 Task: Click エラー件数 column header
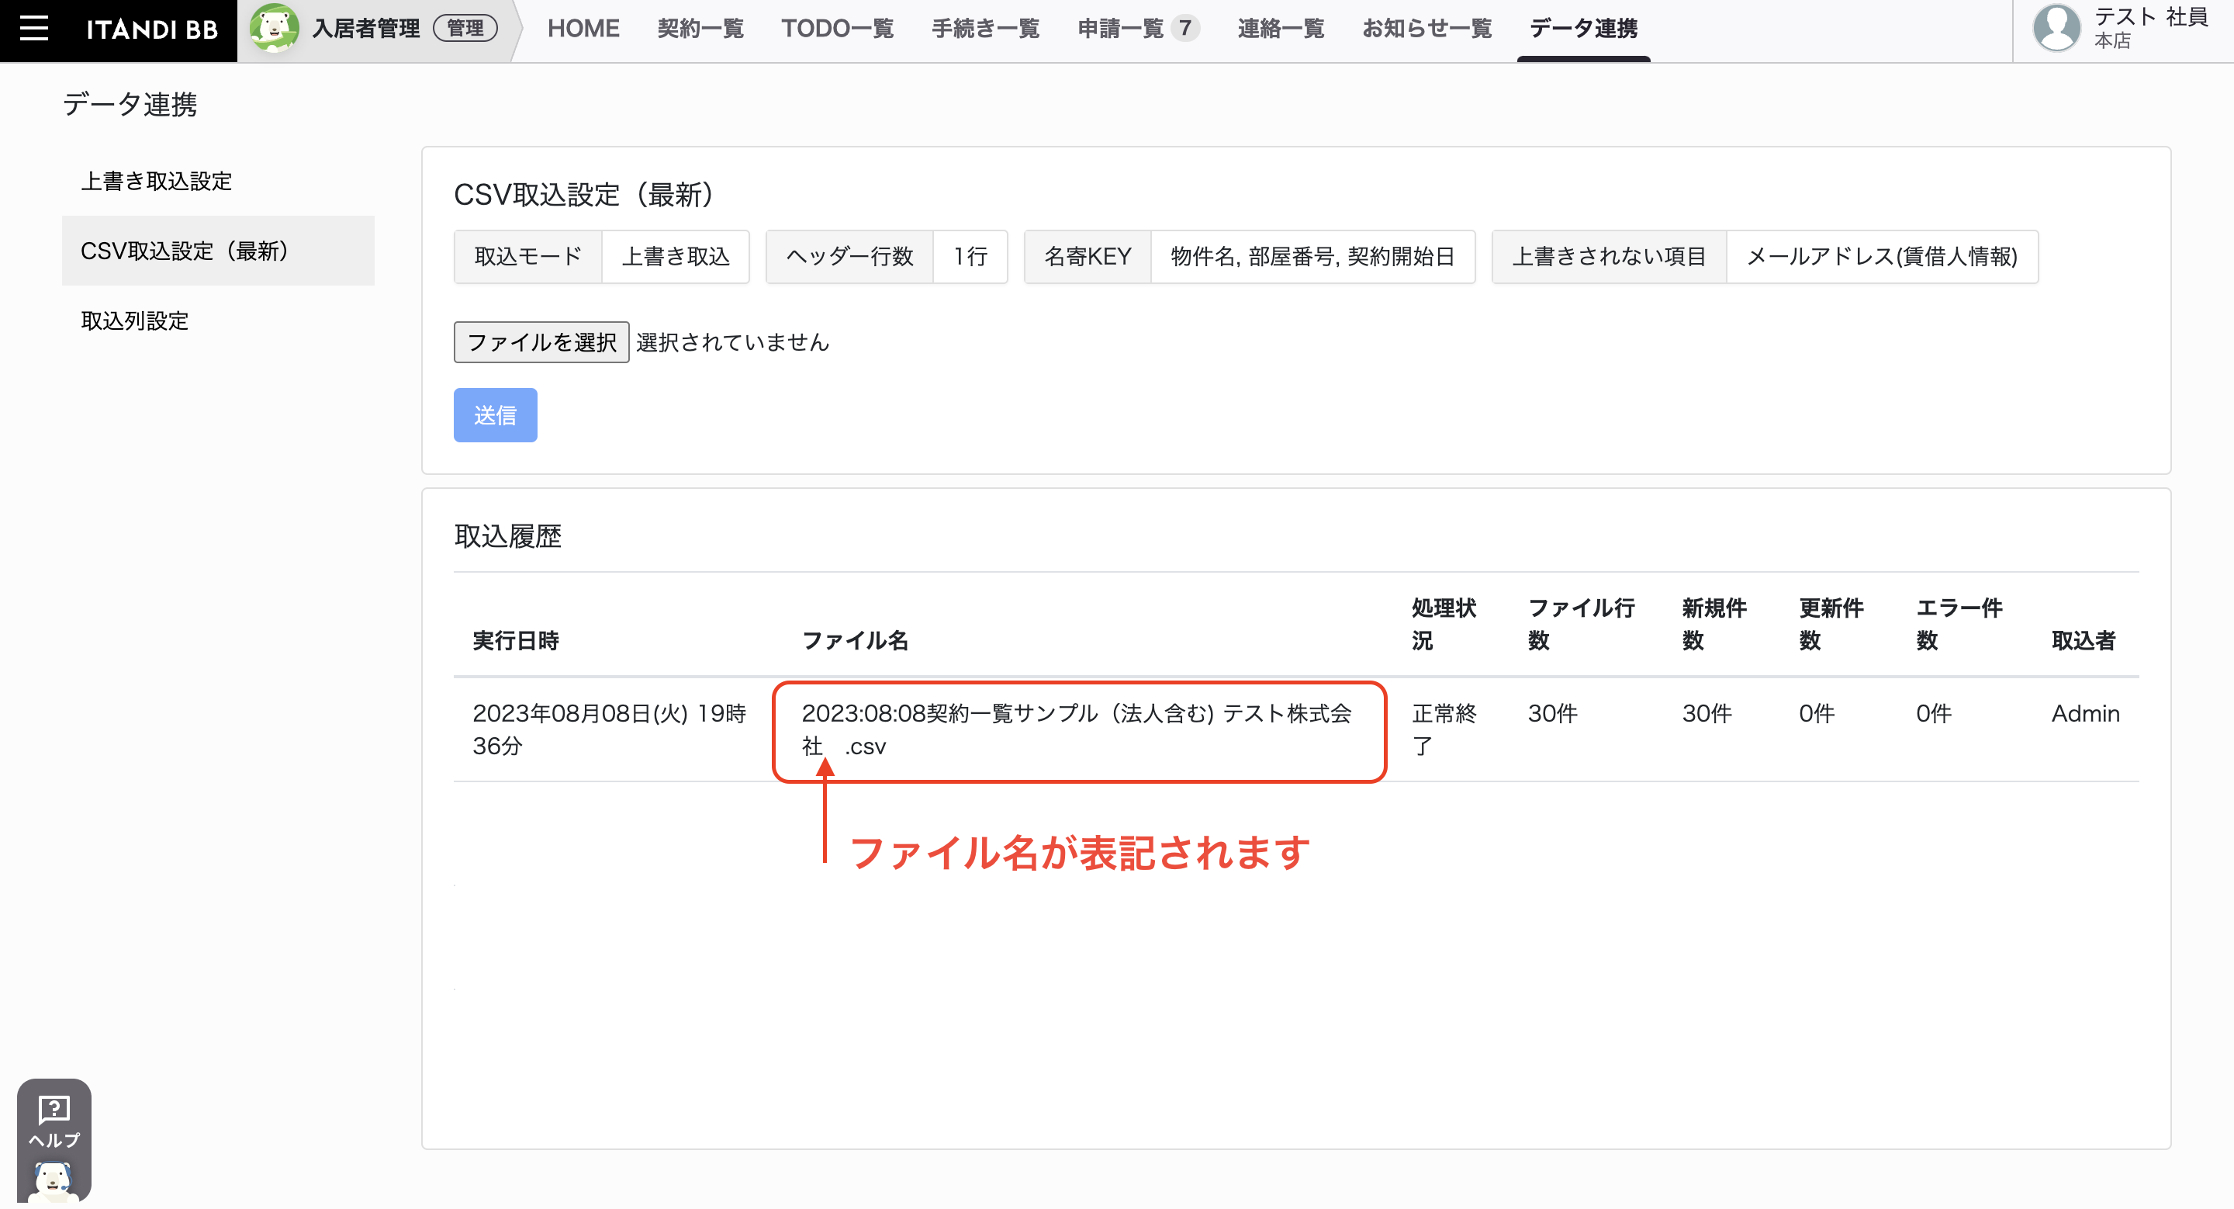(1959, 625)
